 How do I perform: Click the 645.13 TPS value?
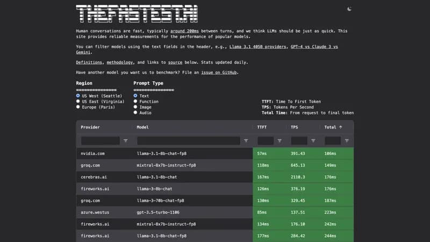click(298, 165)
